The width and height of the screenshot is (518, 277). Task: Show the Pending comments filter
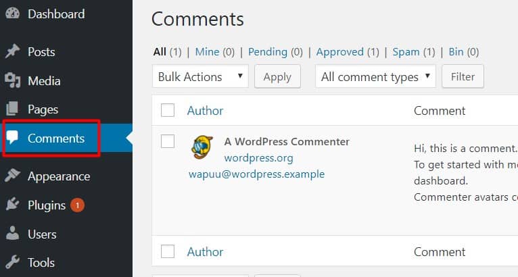point(267,52)
